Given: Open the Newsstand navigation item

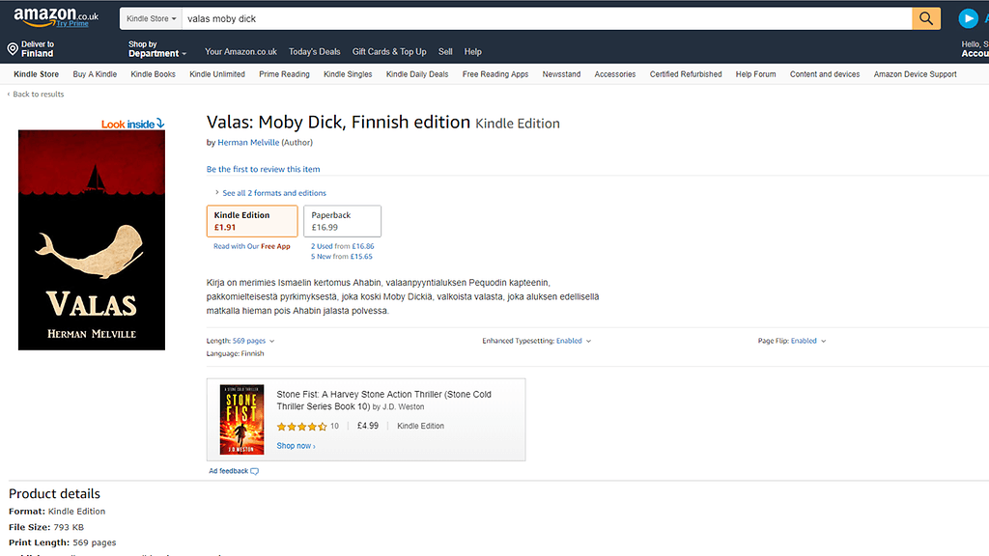Looking at the screenshot, I should pyautogui.click(x=560, y=73).
